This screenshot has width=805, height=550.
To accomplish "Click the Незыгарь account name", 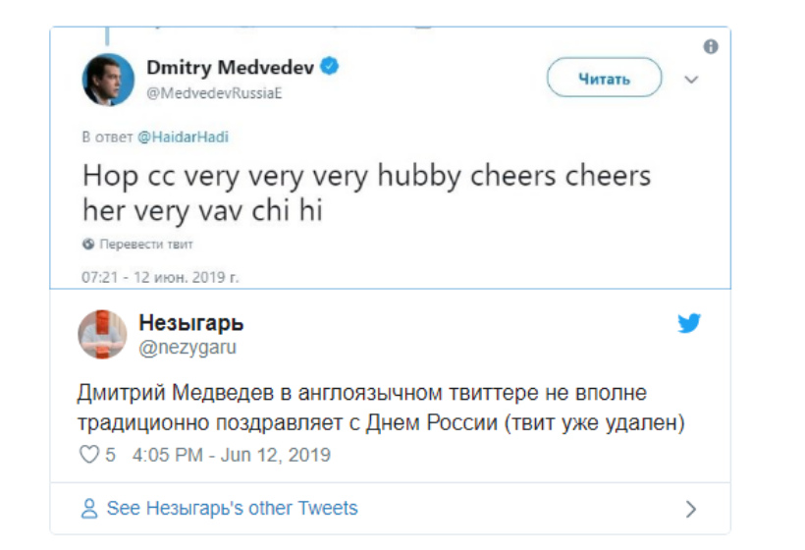I will (x=191, y=323).
